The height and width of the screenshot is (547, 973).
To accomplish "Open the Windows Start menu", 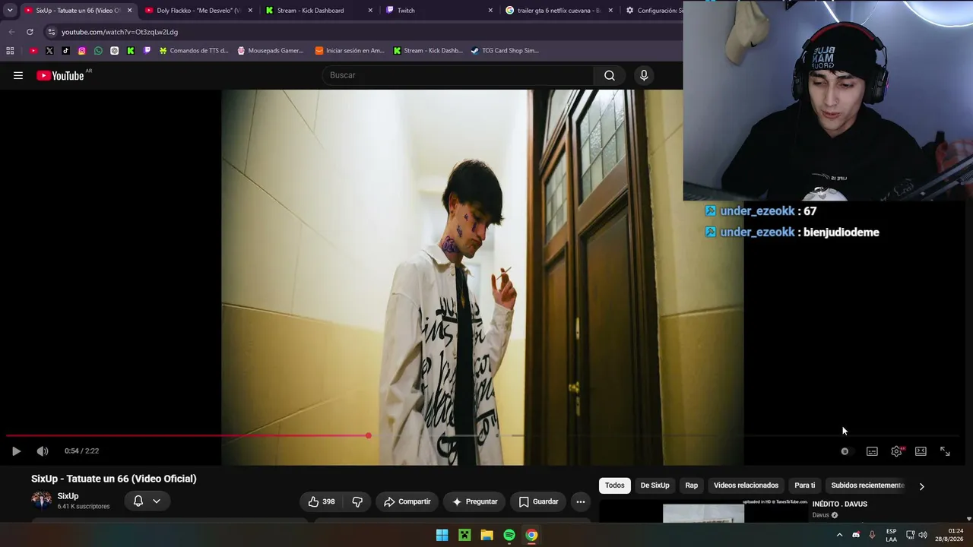I will (442, 535).
